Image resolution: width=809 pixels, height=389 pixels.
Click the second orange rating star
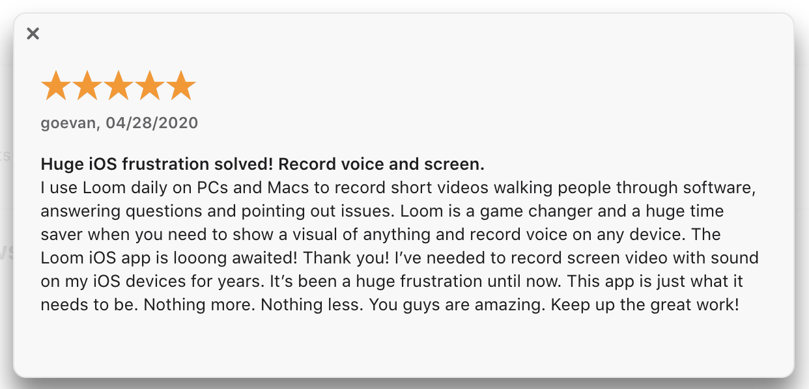pos(87,87)
